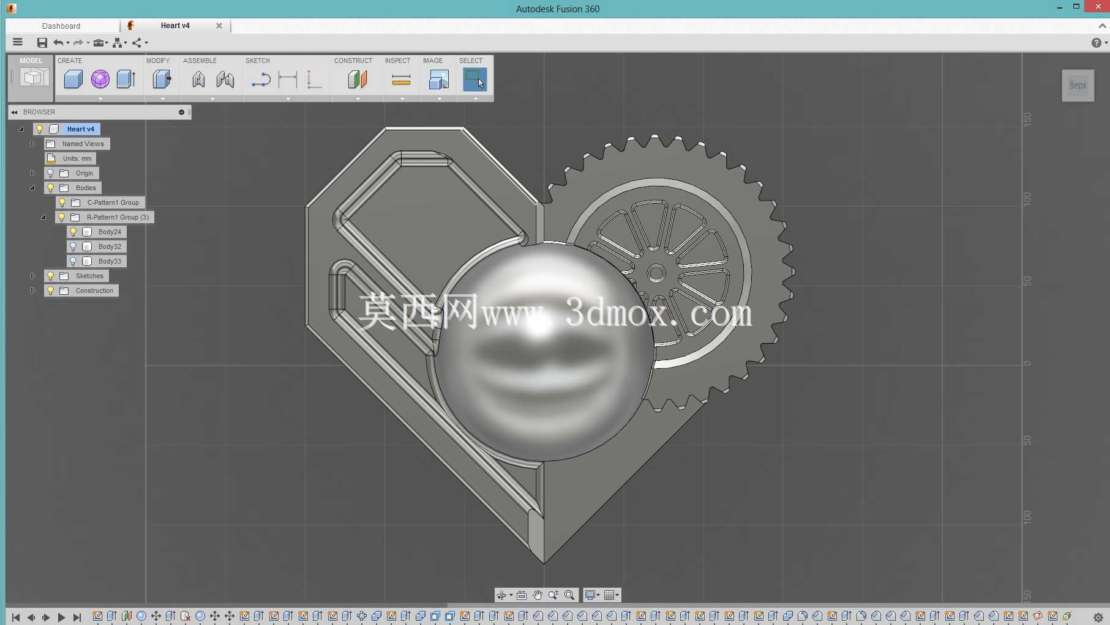
Task: Save the design with floppy icon
Action: pyautogui.click(x=42, y=42)
